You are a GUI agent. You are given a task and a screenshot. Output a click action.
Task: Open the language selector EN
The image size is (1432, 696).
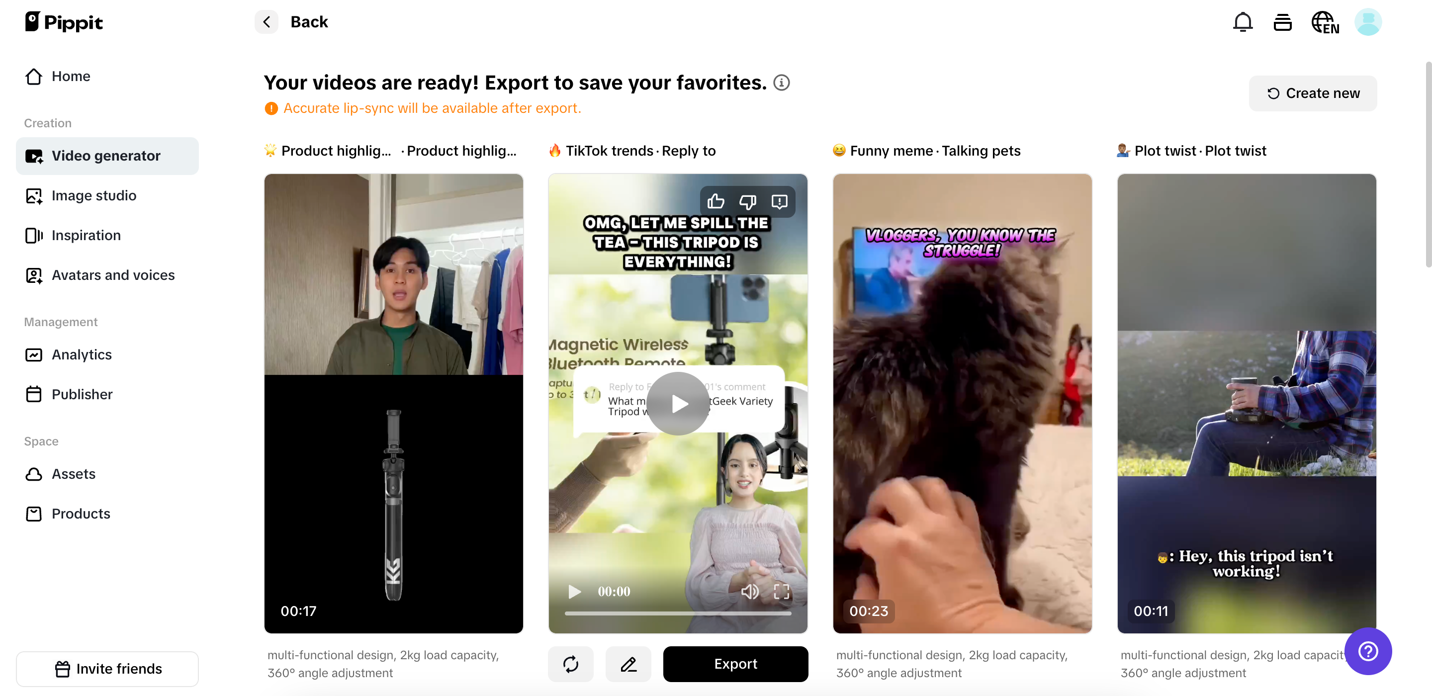click(x=1325, y=22)
